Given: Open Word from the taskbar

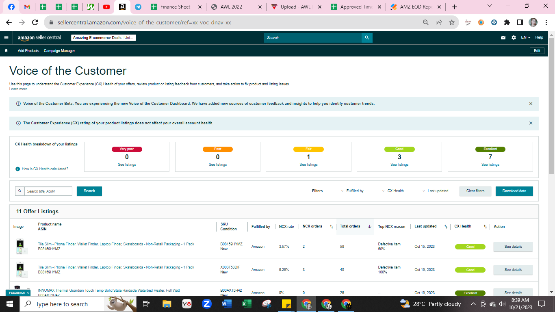Looking at the screenshot, I should (x=226, y=304).
